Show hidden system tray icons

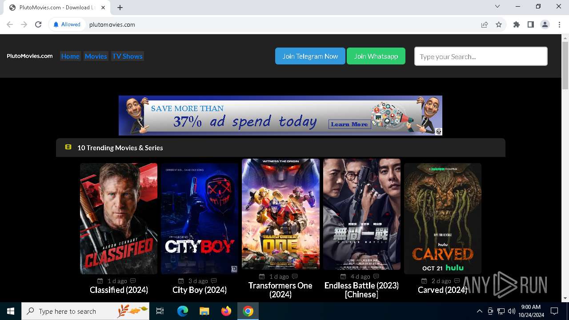pyautogui.click(x=479, y=311)
